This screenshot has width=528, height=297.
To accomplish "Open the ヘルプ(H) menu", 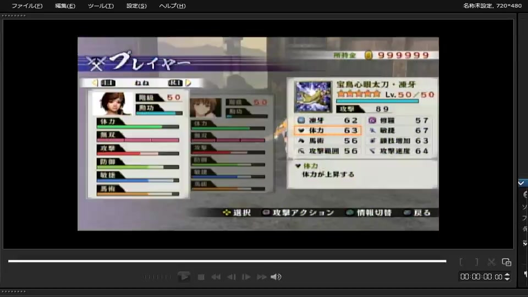I will (x=172, y=5).
